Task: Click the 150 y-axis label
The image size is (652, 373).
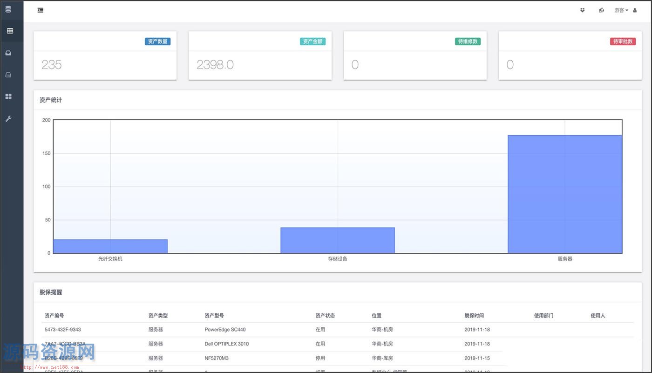Action: (x=46, y=153)
